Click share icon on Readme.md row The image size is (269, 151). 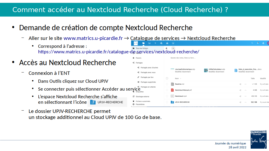tap(240, 84)
